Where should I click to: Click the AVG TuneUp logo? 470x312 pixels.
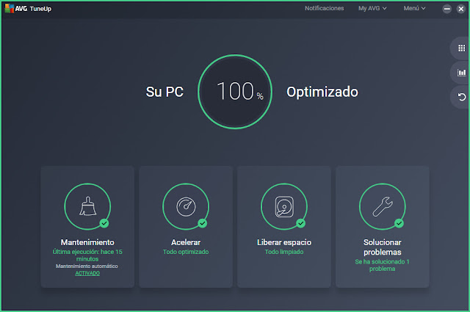pyautogui.click(x=28, y=8)
